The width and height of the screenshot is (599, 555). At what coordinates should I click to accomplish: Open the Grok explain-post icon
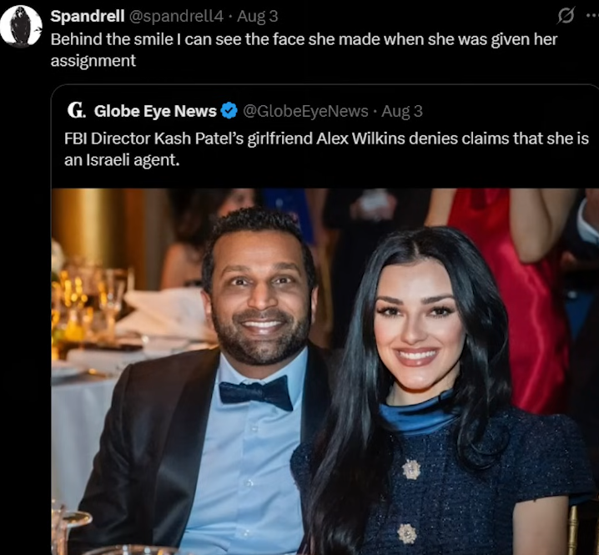pyautogui.click(x=566, y=16)
